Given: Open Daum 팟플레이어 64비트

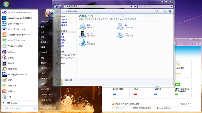Looking at the screenshot, I should pyautogui.click(x=19, y=74).
